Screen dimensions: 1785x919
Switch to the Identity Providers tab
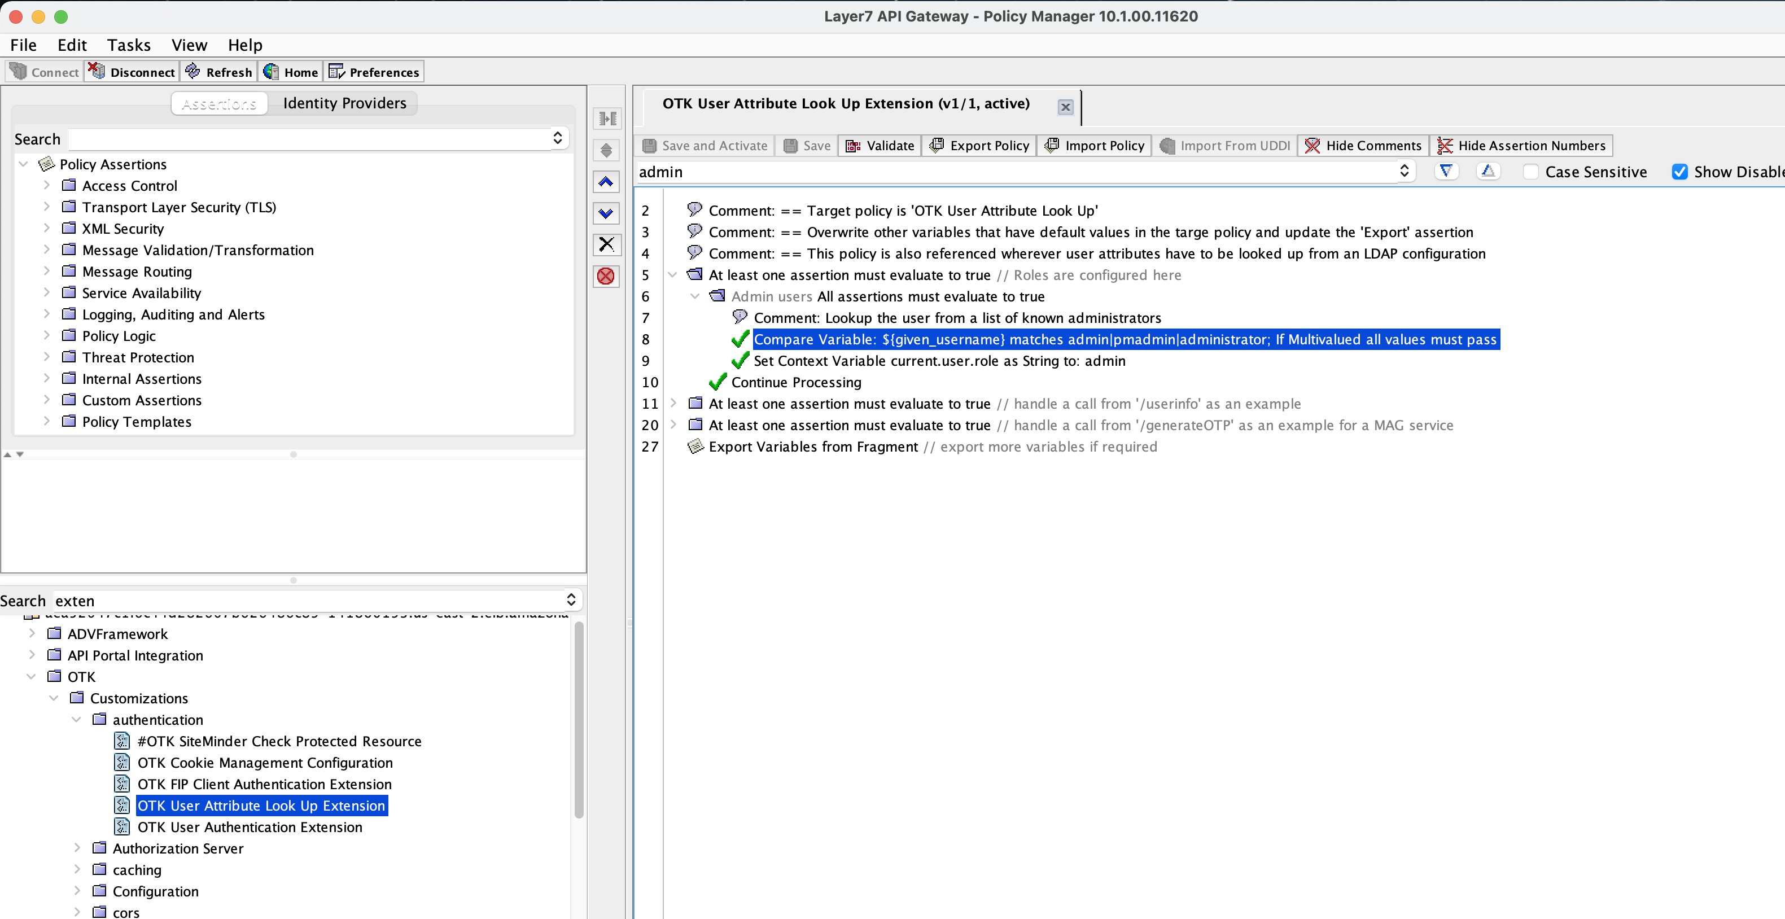pos(344,103)
